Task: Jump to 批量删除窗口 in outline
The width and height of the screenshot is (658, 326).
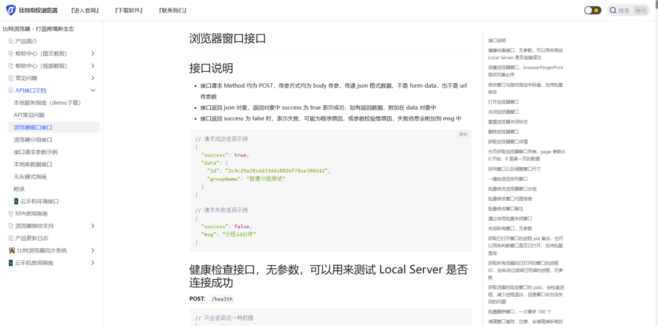Action: coord(520,312)
